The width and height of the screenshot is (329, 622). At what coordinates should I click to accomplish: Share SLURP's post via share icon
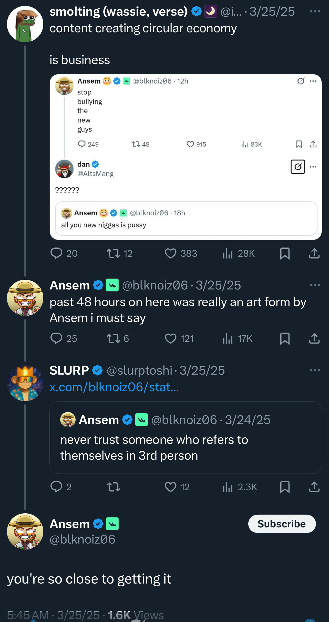click(x=314, y=487)
